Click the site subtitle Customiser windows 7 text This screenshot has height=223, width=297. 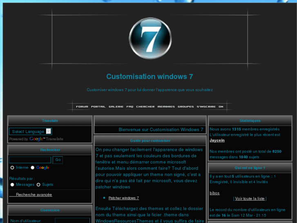pyautogui.click(x=150, y=90)
